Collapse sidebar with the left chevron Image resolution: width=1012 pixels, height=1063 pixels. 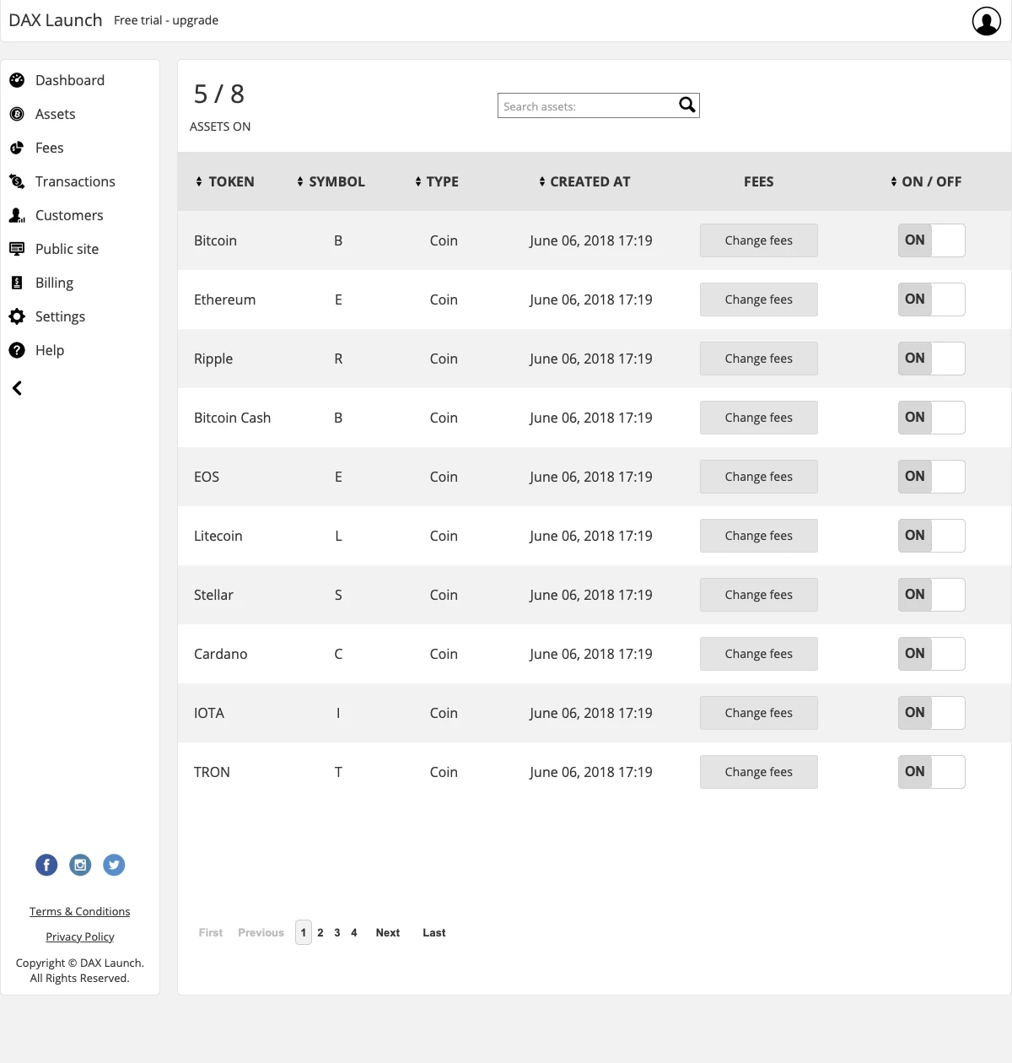point(17,388)
